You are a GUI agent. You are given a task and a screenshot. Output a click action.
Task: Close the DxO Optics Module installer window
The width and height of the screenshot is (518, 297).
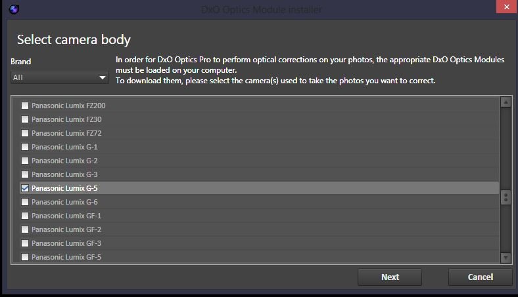pyautogui.click(x=504, y=8)
